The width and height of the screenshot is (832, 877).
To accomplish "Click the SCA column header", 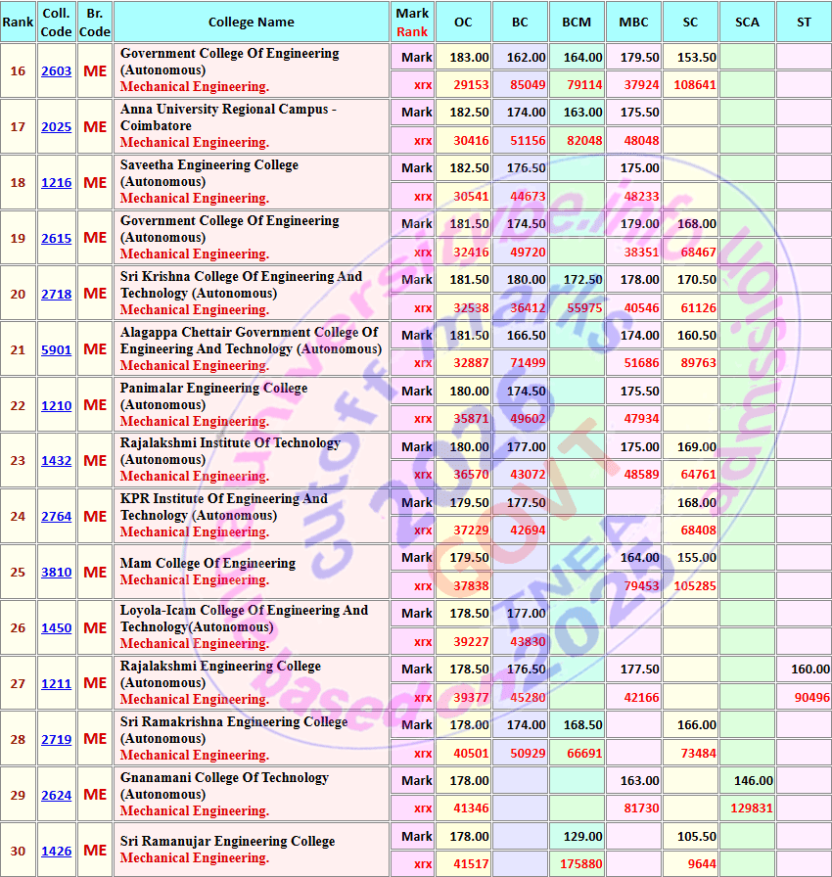I will tap(747, 22).
